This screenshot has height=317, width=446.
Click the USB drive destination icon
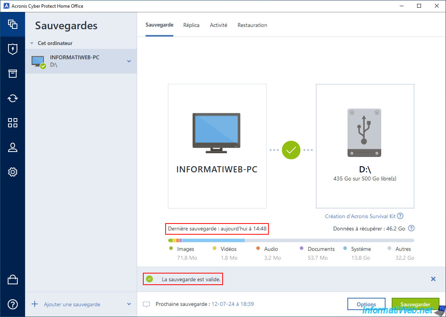tap(364, 133)
